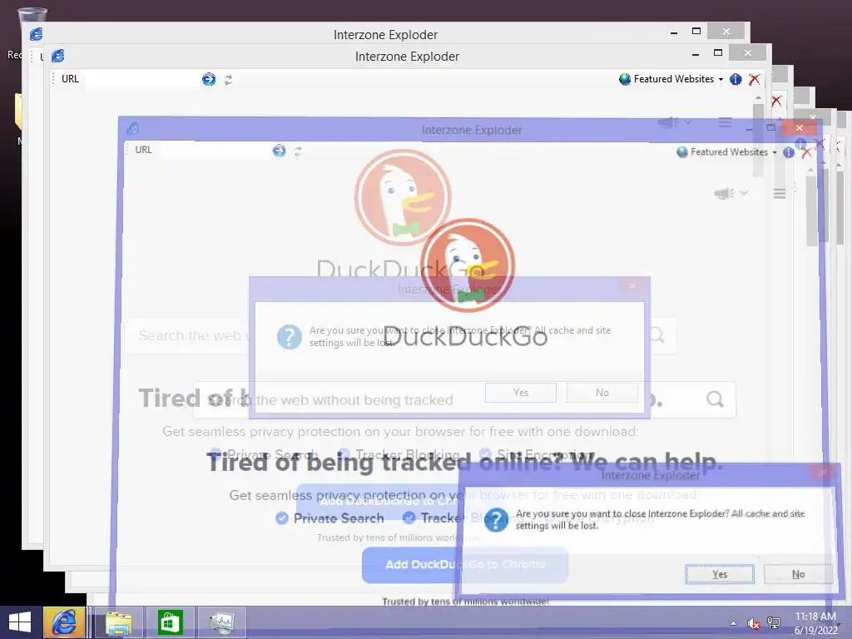Viewport: 852px width, 639px height.
Task: Open the DuckDuckGo hamburger menu under the Featured Websites toolbar
Action: (x=779, y=193)
